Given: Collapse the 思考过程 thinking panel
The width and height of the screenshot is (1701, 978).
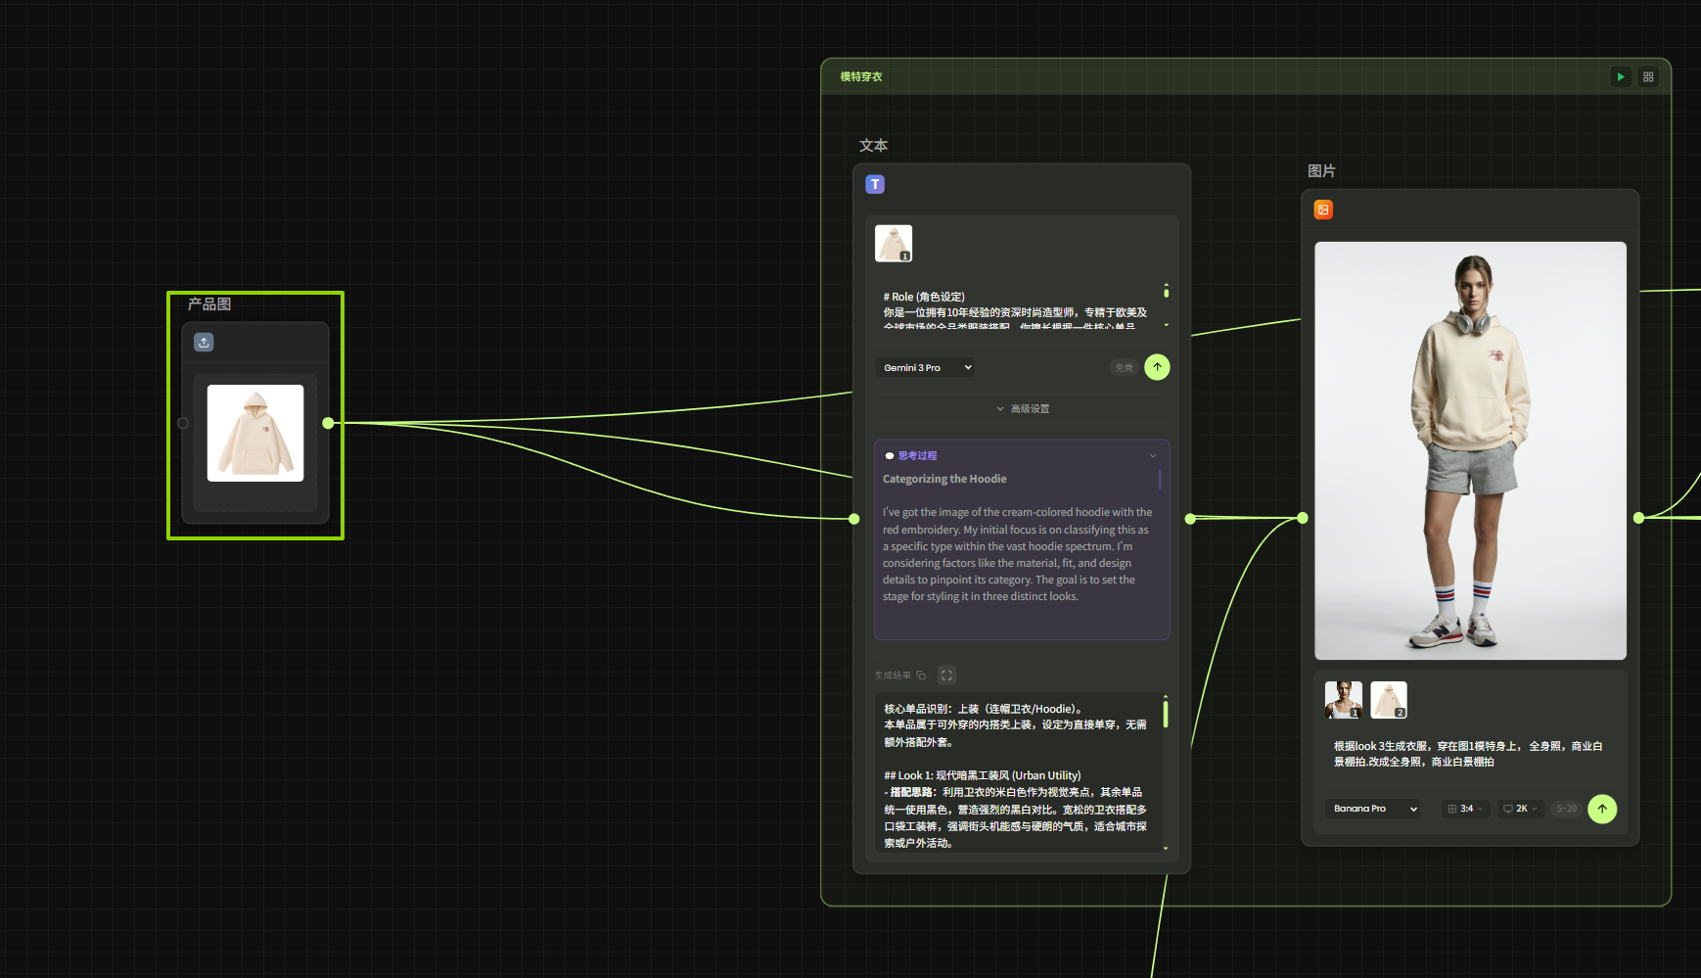Looking at the screenshot, I should coord(1152,456).
